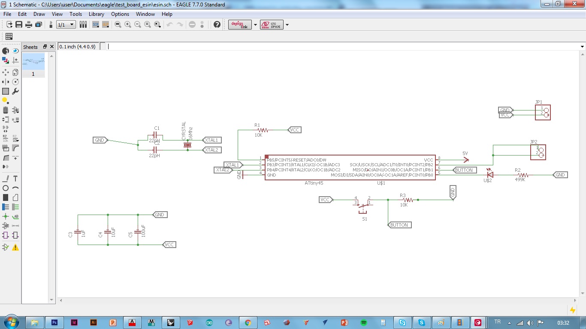This screenshot has height=329, width=586.
Task: Open the Edit menu
Action: (22, 14)
